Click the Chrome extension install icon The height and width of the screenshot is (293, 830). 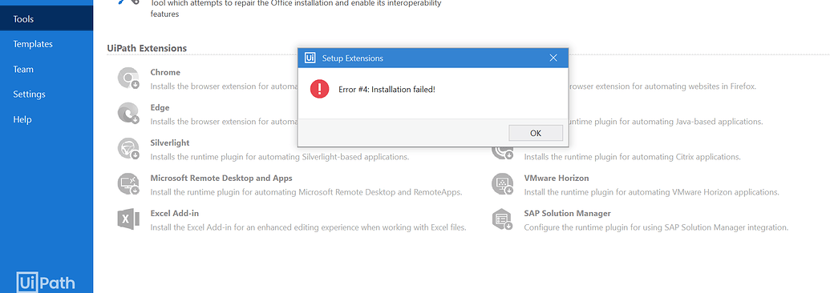pyautogui.click(x=128, y=78)
